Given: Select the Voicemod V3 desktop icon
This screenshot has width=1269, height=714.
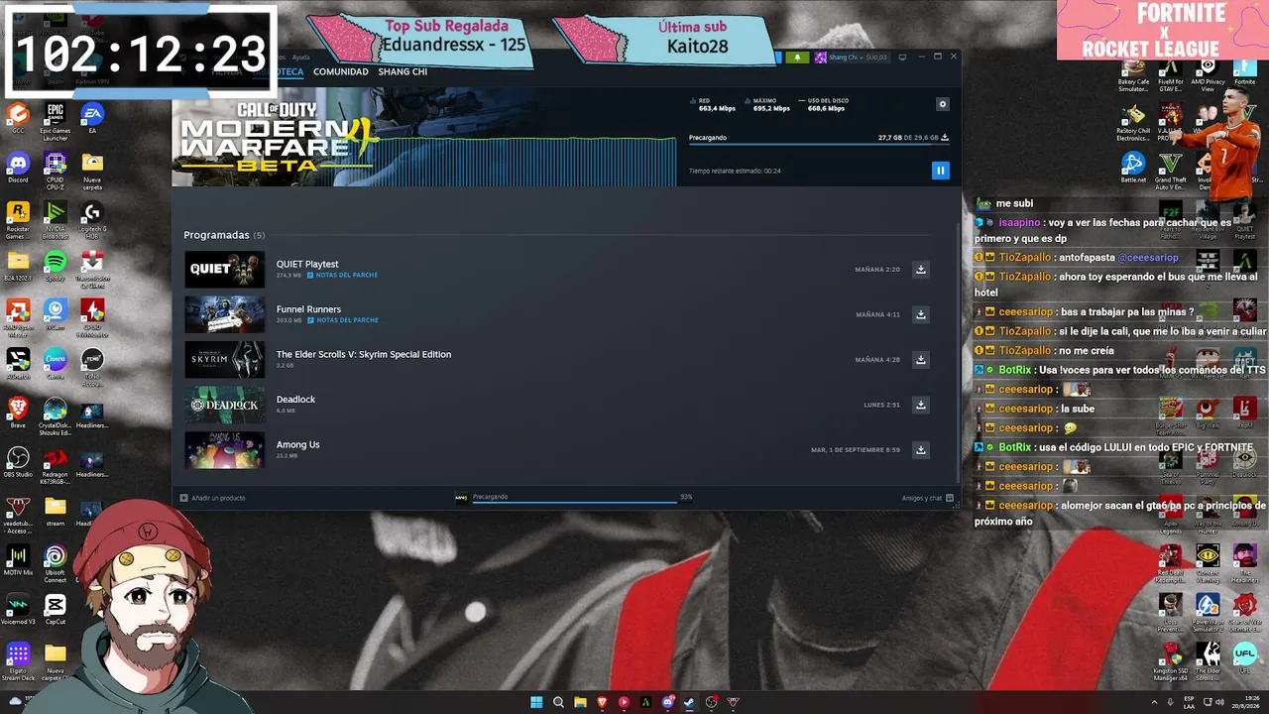Looking at the screenshot, I should 18,610.
